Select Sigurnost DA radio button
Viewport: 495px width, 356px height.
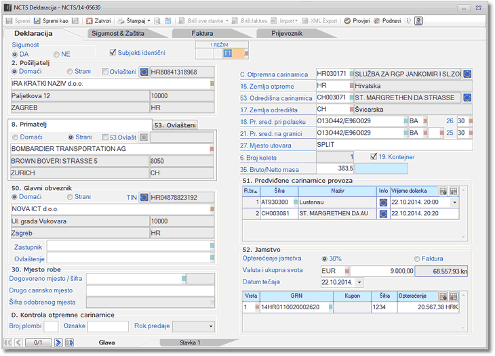[14, 55]
